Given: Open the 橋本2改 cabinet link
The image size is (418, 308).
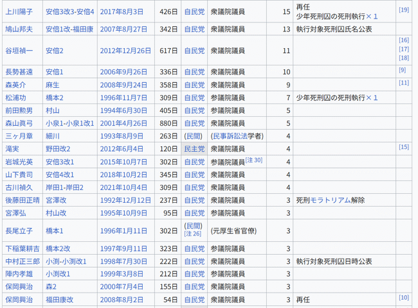Looking at the screenshot, I should pyautogui.click(x=58, y=248).
